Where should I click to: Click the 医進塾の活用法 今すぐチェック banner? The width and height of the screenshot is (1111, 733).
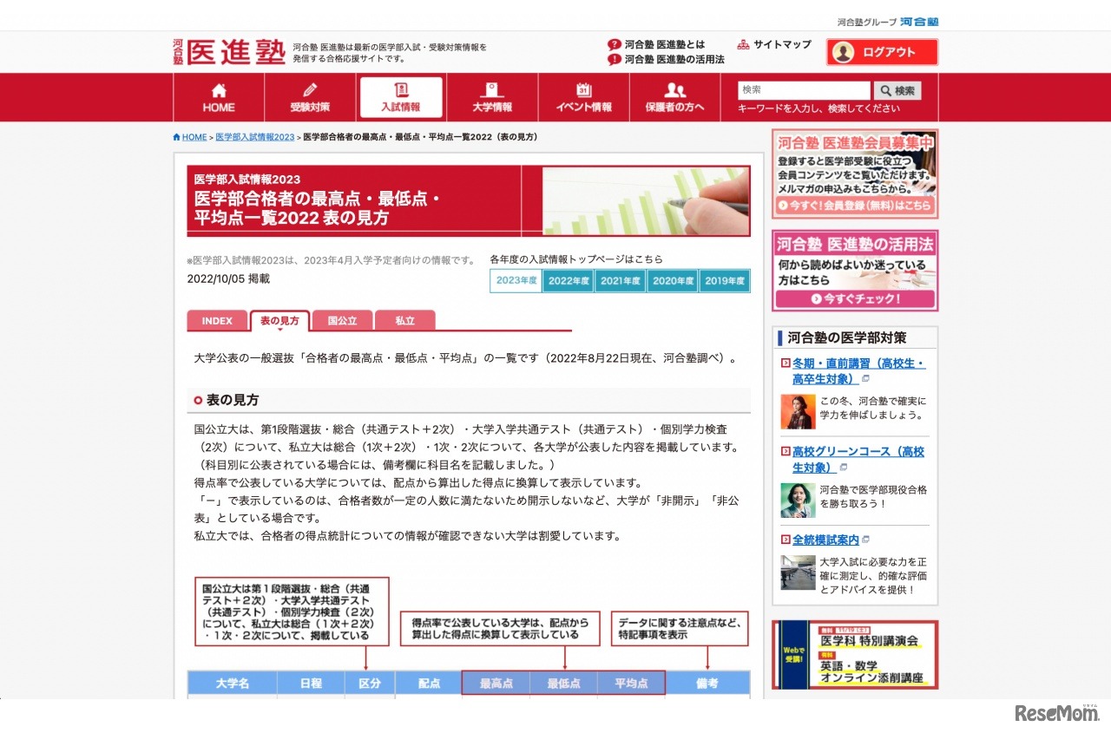855,271
